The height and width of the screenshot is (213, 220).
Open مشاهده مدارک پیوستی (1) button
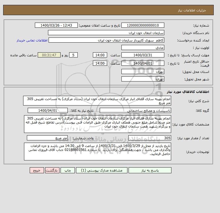pyautogui.click(x=102, y=170)
